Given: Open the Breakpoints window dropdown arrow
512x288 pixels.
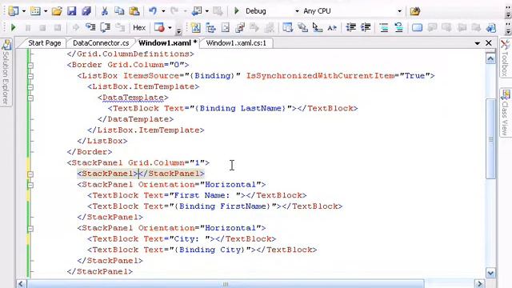Looking at the screenshot, I should tap(170, 28).
